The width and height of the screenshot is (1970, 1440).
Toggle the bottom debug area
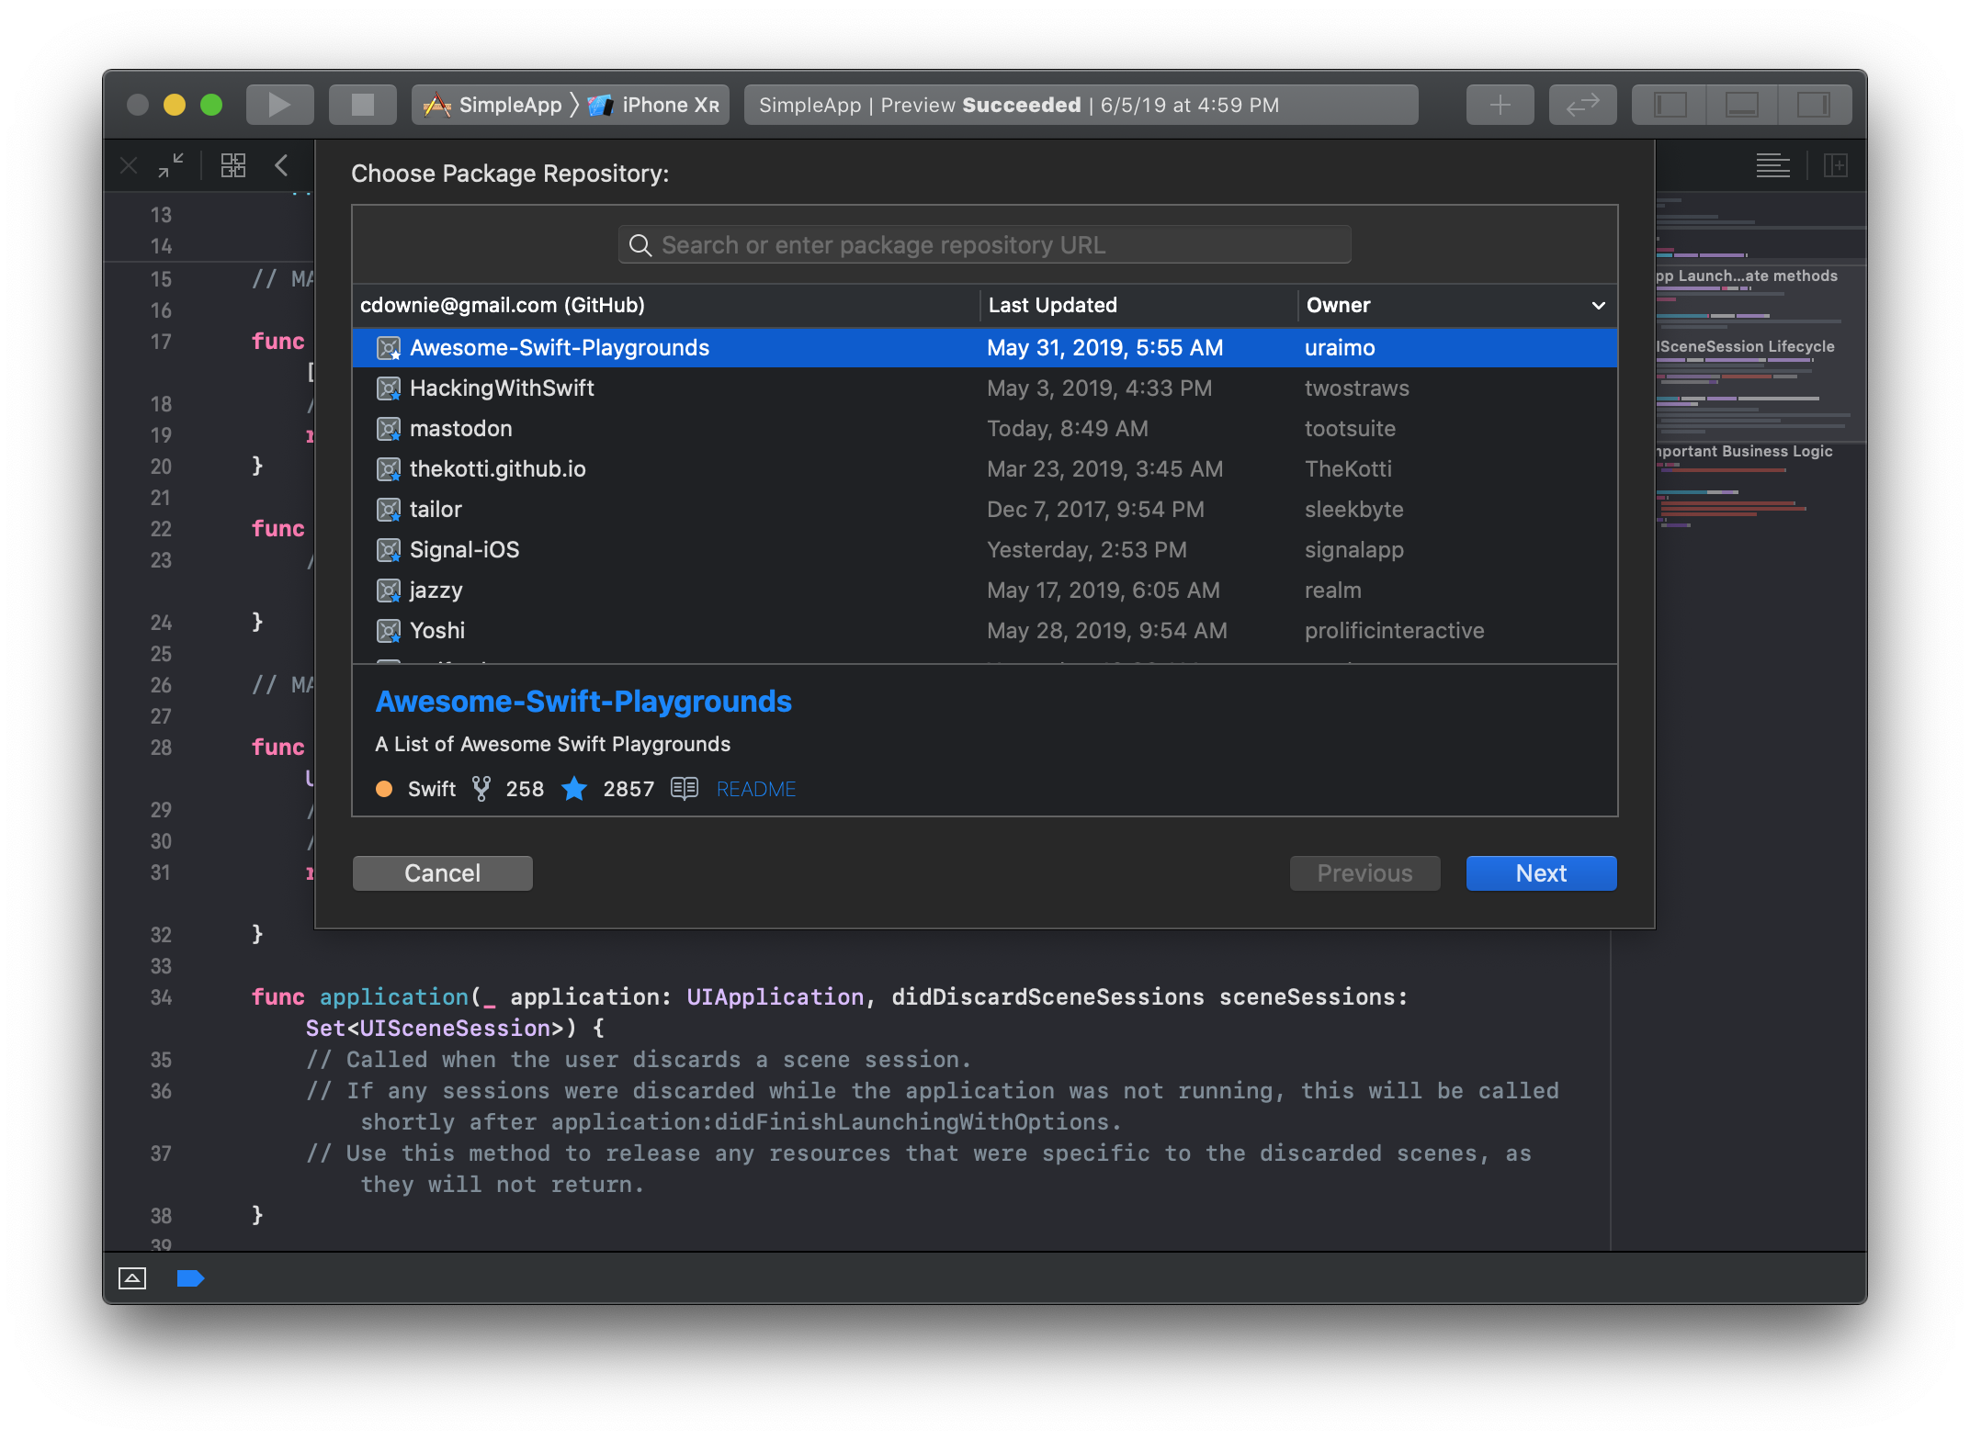tap(1741, 105)
